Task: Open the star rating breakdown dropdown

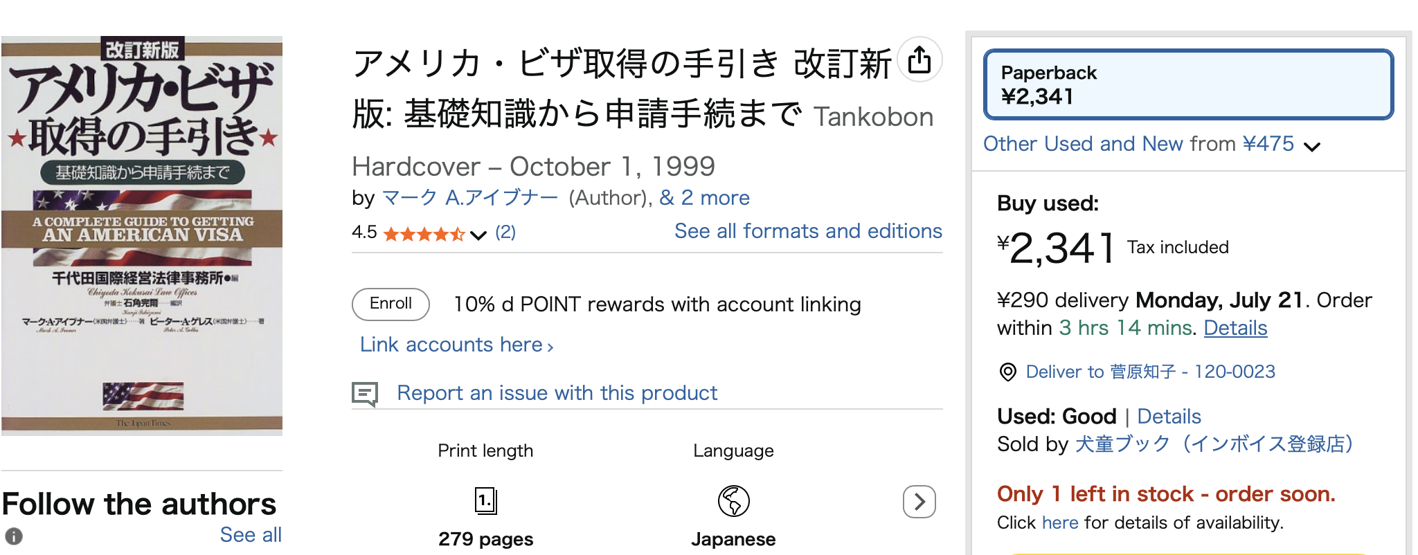Action: (x=476, y=235)
